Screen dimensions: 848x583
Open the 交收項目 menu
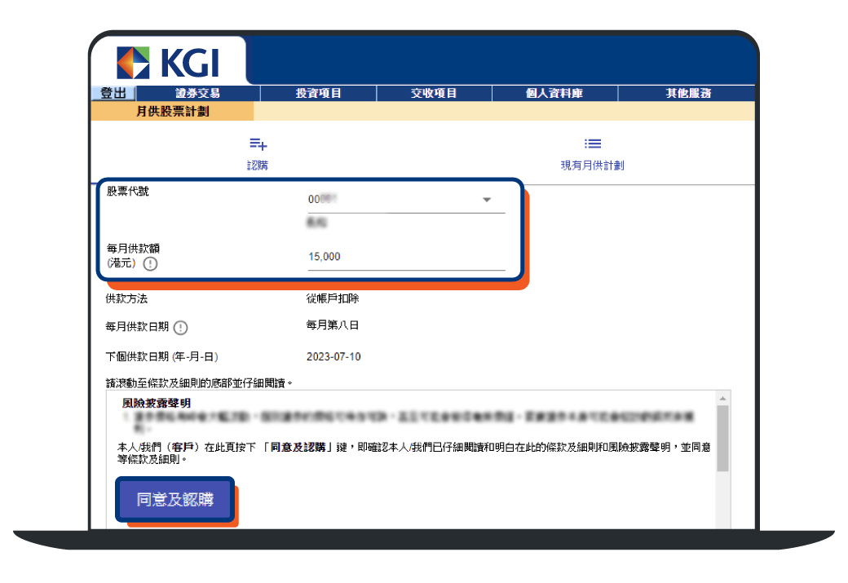434,93
